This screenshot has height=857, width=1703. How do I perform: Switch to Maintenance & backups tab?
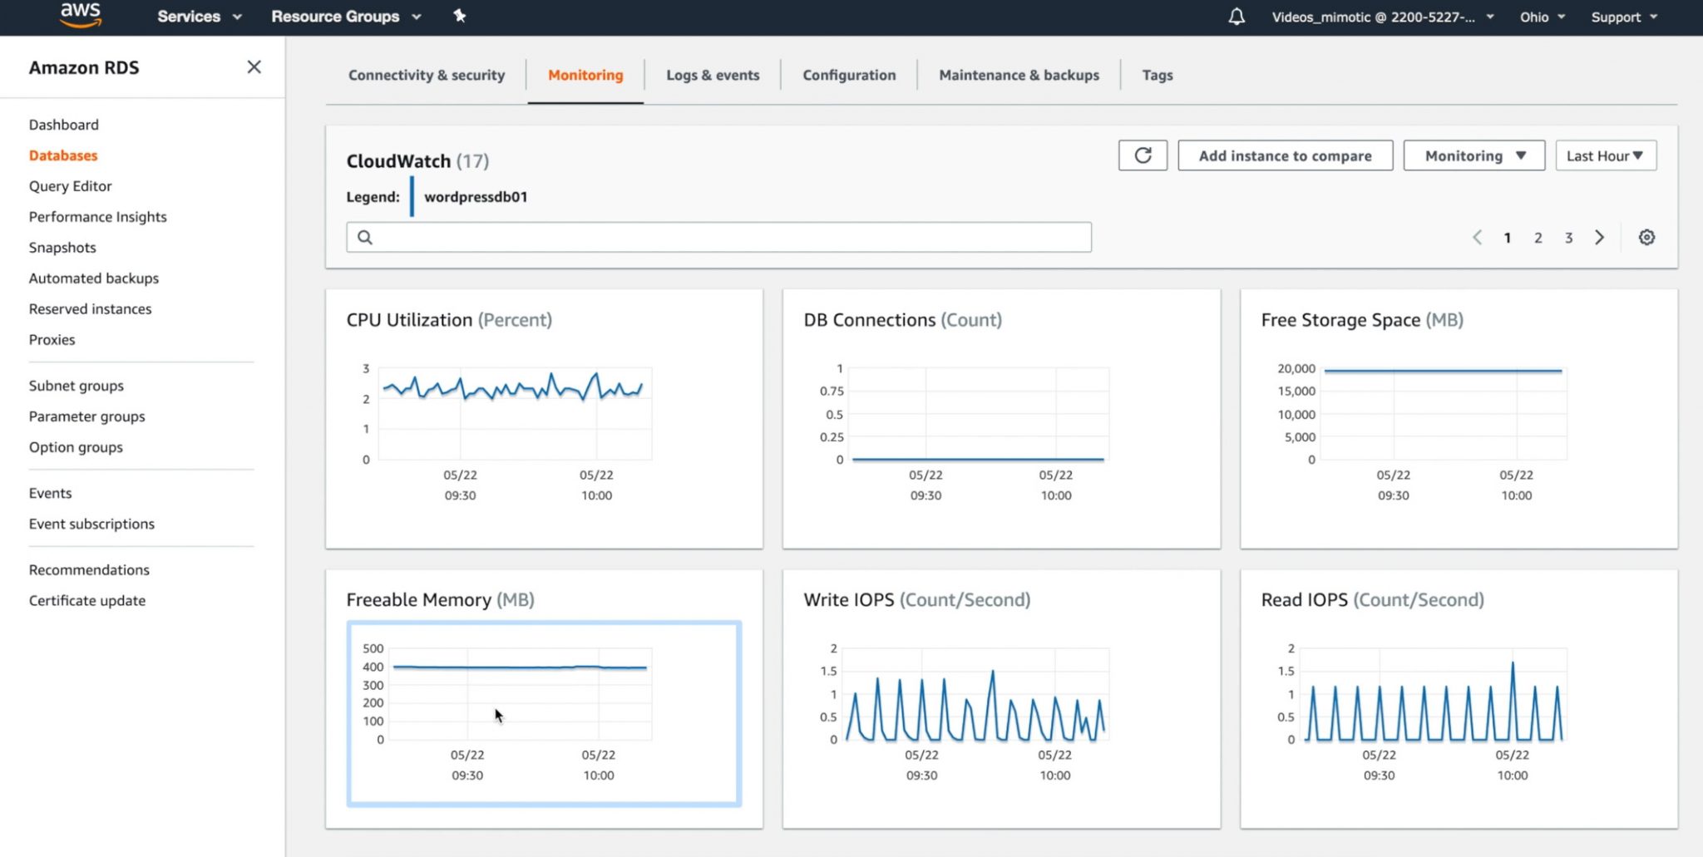(x=1019, y=75)
